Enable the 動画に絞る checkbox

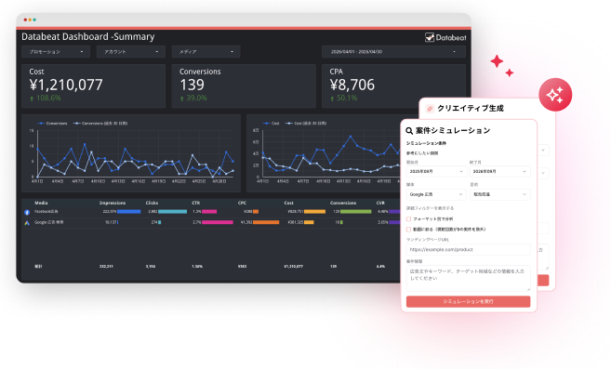coord(409,230)
